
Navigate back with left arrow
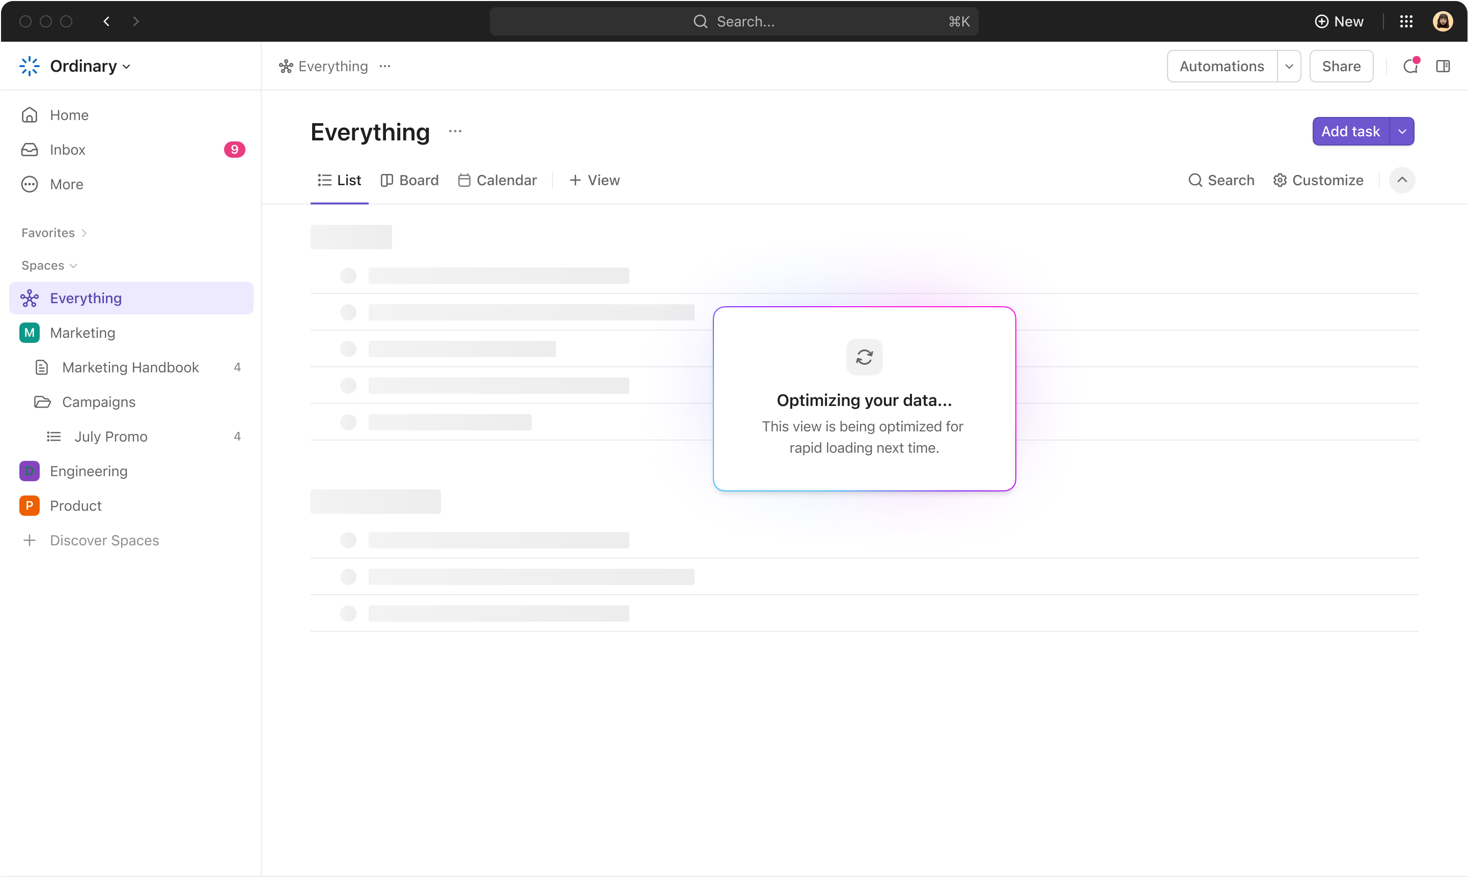(x=106, y=22)
